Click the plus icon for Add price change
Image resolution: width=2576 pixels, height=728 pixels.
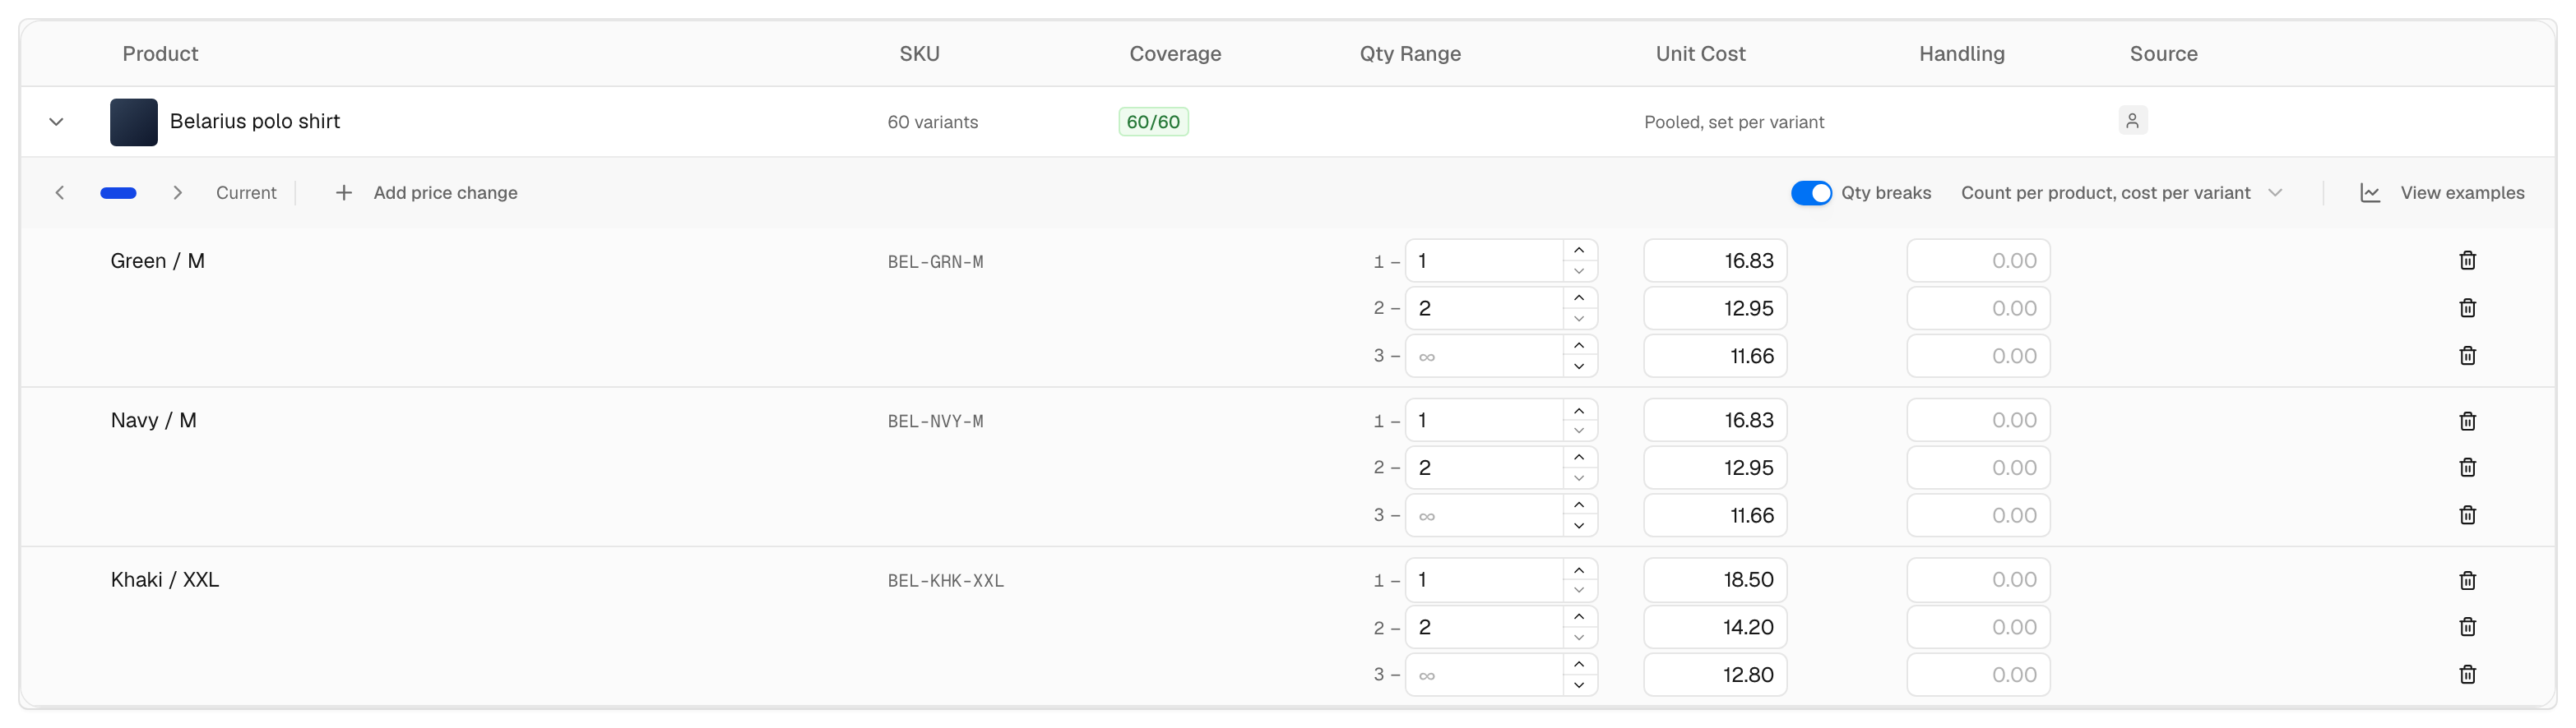coord(343,193)
